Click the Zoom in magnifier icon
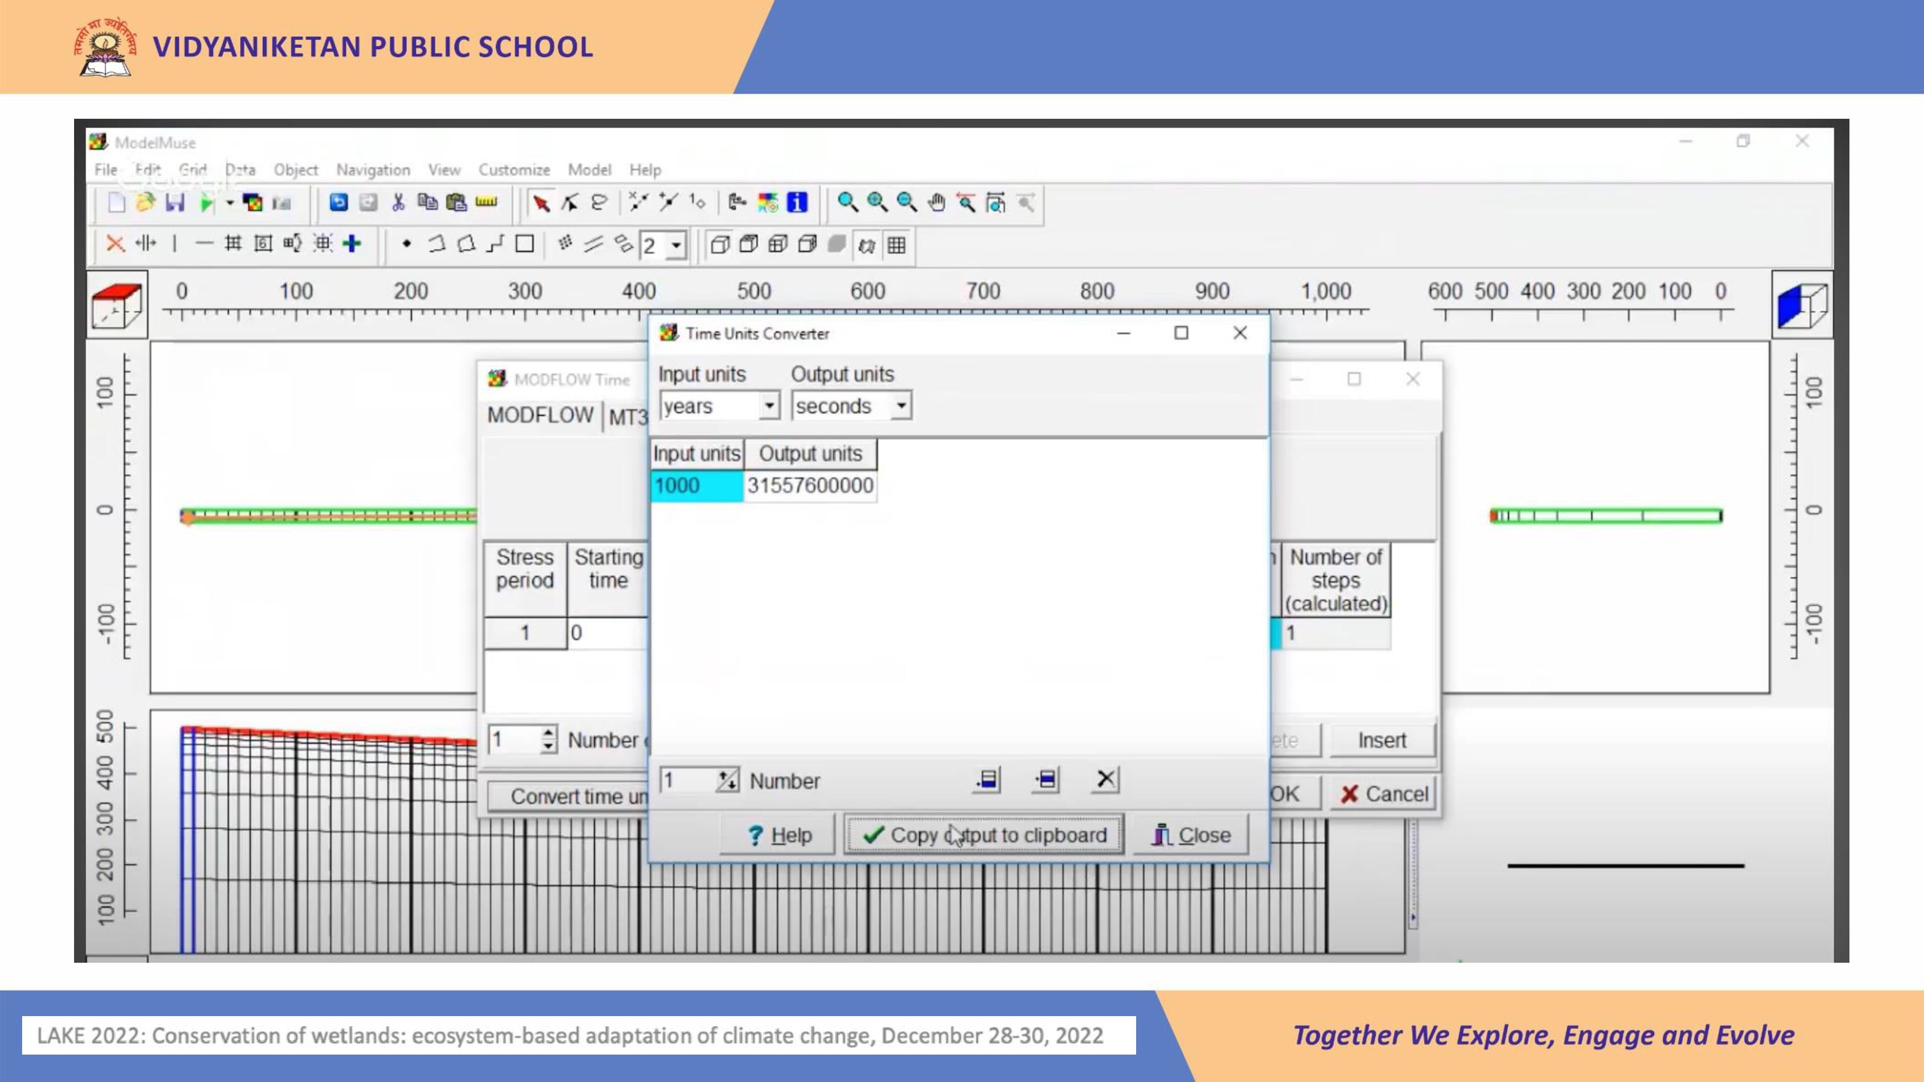The width and height of the screenshot is (1924, 1082). tap(877, 203)
